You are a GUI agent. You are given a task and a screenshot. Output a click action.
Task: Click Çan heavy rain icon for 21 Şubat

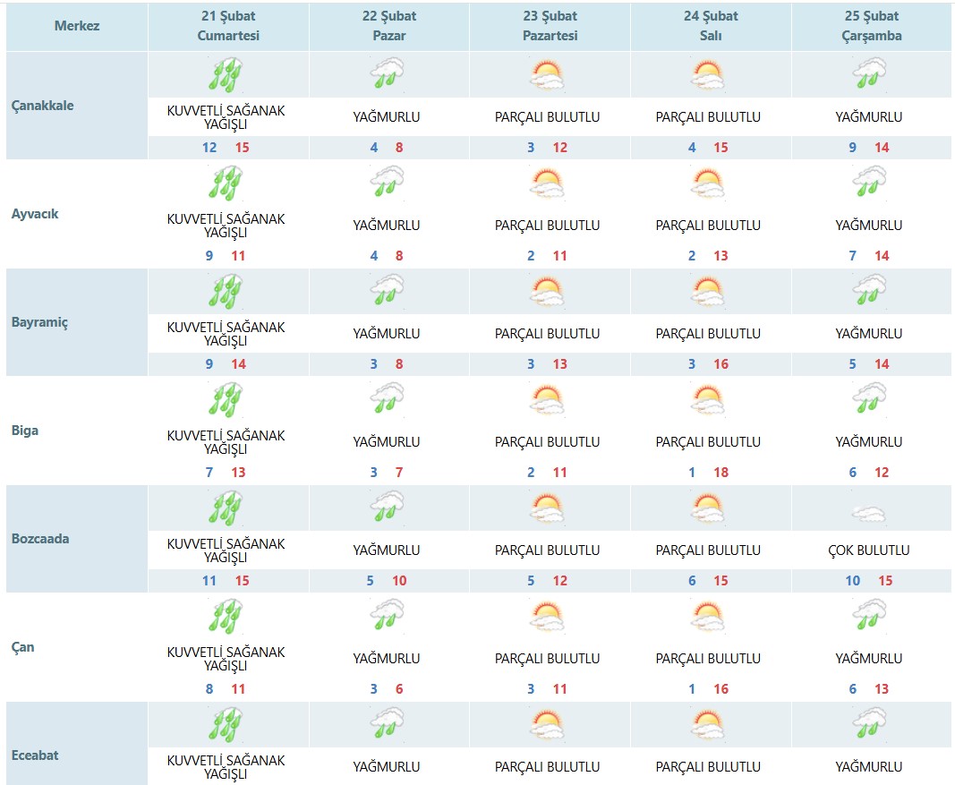226,617
